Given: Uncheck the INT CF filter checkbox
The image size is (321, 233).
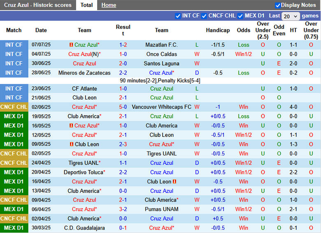Looking at the screenshot, I should pos(178,16).
